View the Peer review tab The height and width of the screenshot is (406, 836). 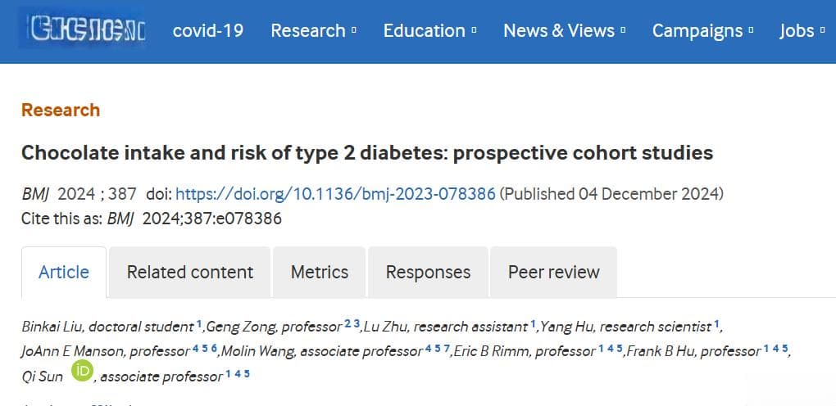[554, 273]
